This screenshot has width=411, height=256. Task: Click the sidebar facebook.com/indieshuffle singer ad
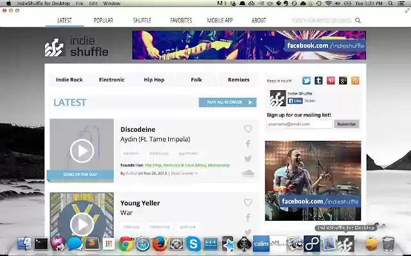click(x=313, y=180)
